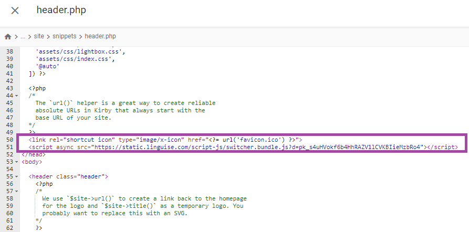469x232 pixels.
Task: Collapse the comment fold at line 57
Action: (16, 192)
